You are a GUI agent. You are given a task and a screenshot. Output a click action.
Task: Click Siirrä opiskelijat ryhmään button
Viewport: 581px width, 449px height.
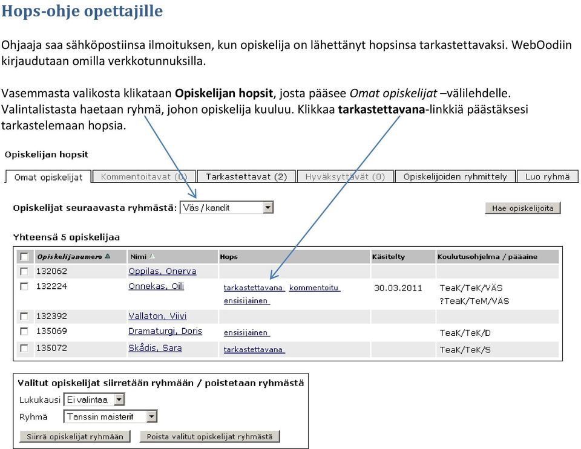[75, 437]
